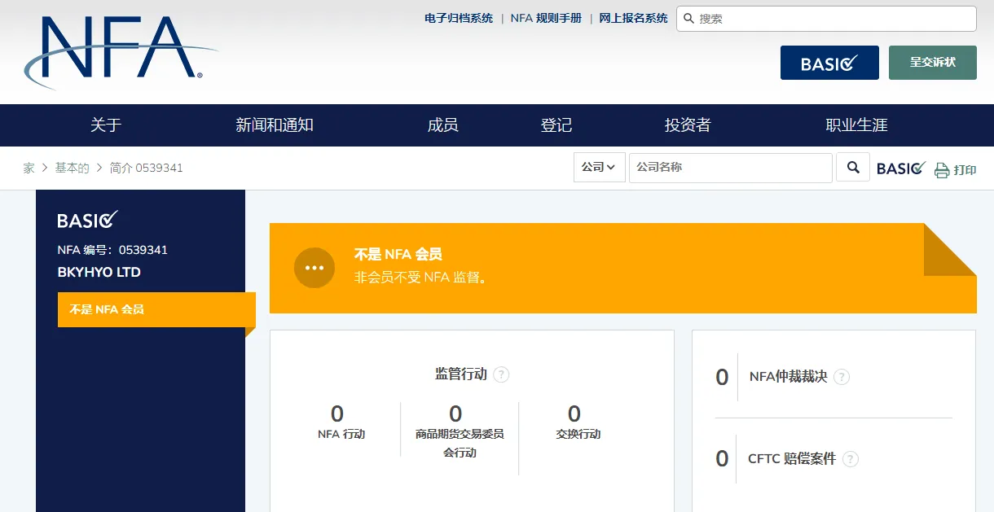Open the 关于 menu

(106, 125)
